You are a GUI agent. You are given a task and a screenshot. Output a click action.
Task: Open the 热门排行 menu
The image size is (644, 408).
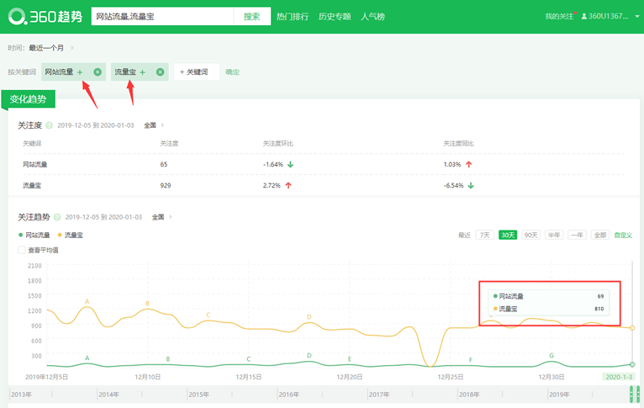tap(293, 17)
